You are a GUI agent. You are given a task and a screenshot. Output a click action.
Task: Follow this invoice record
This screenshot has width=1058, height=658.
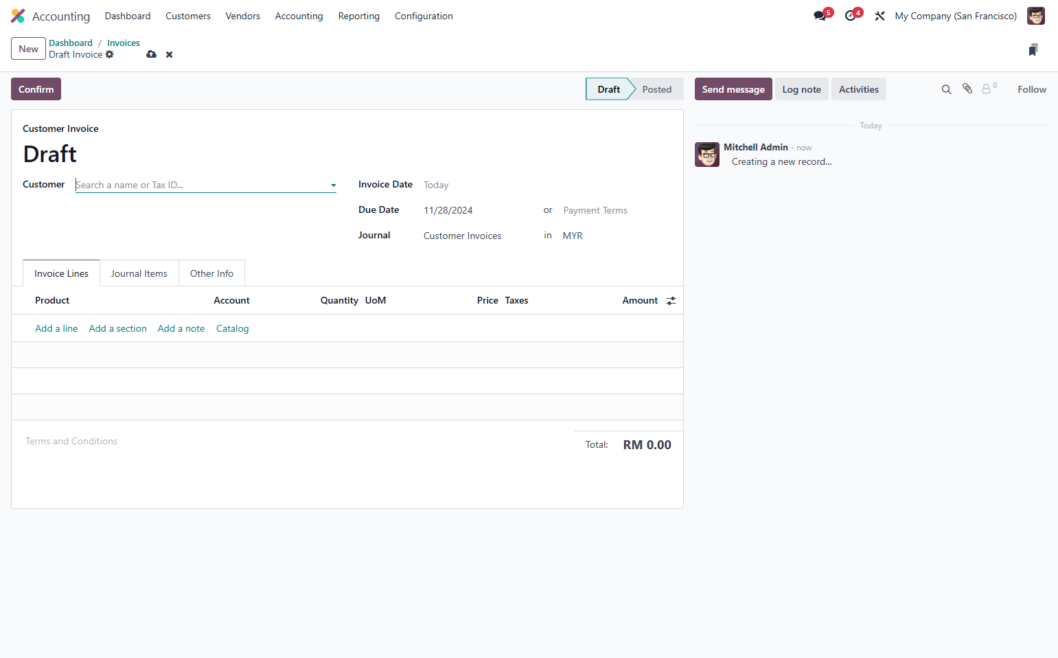(x=1032, y=89)
